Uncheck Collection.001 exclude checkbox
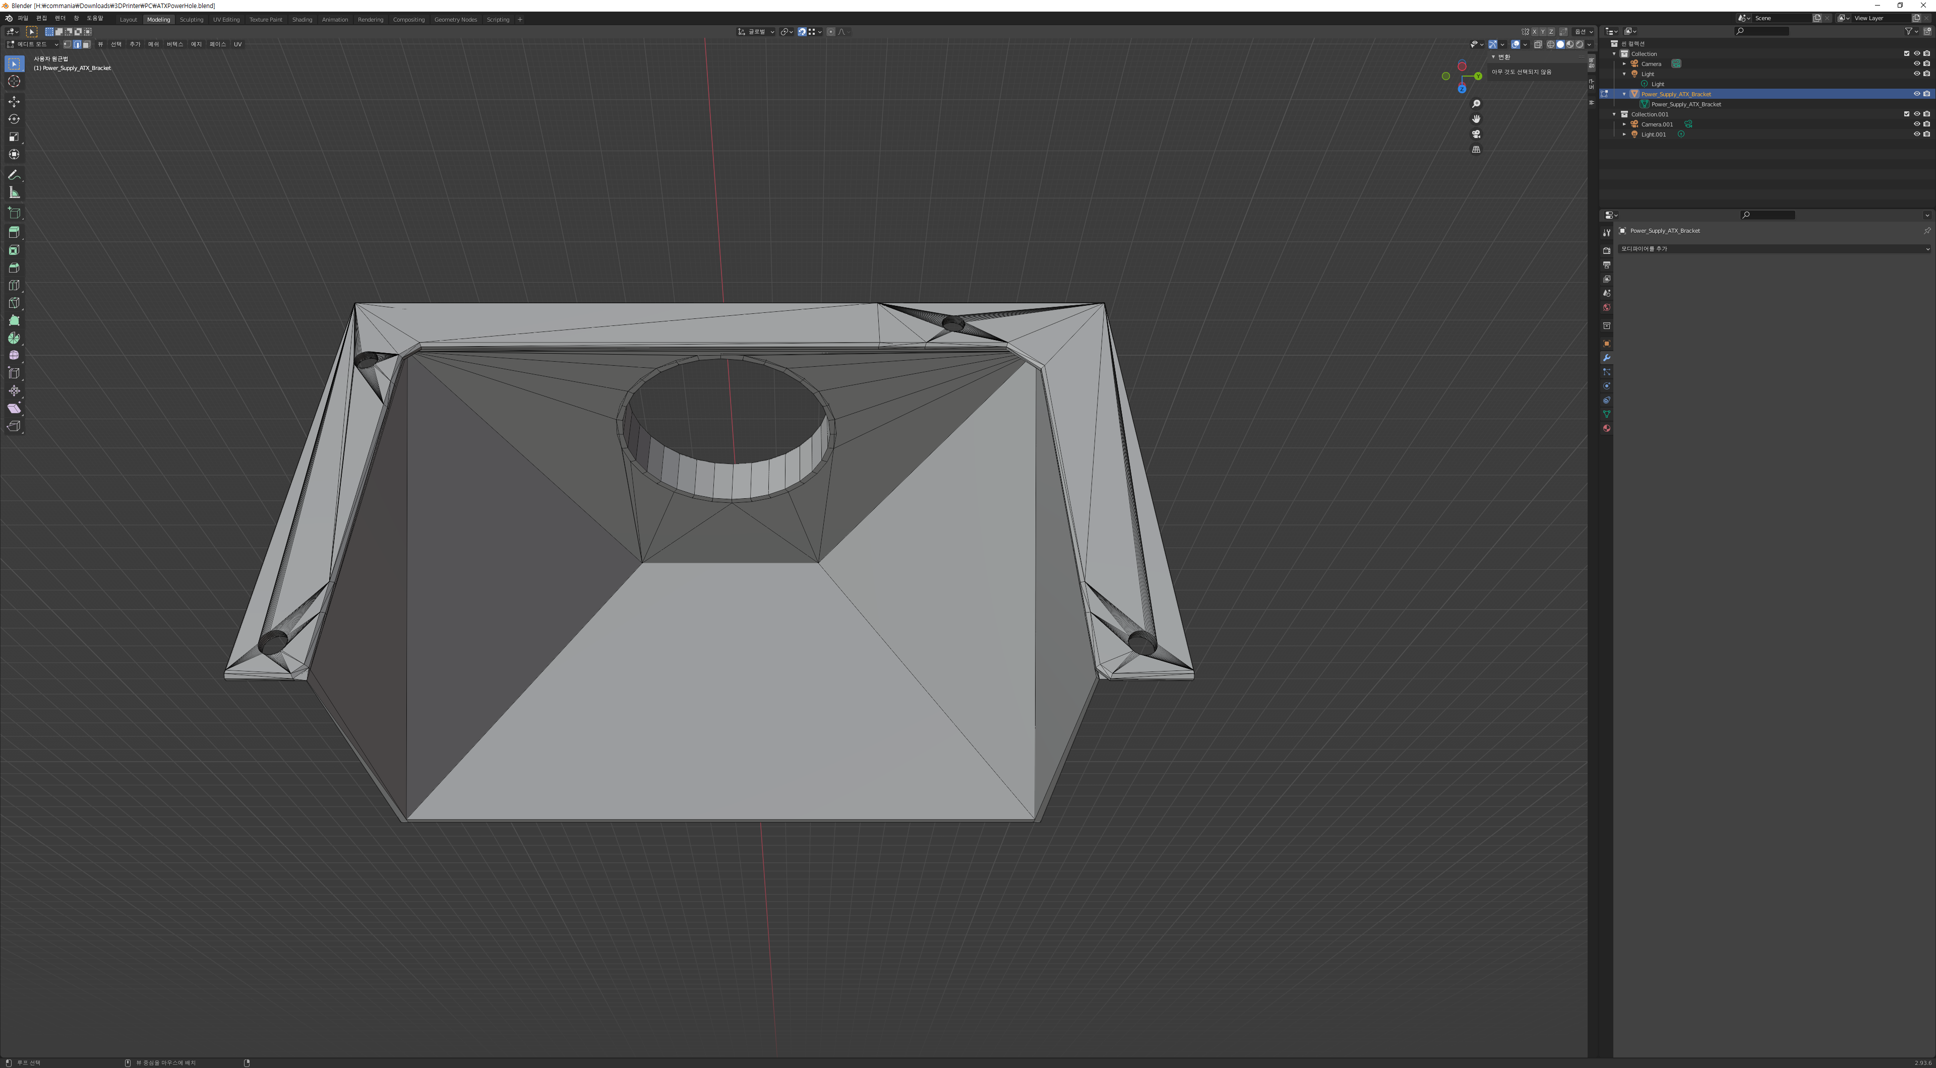This screenshot has width=1936, height=1068. (x=1906, y=114)
